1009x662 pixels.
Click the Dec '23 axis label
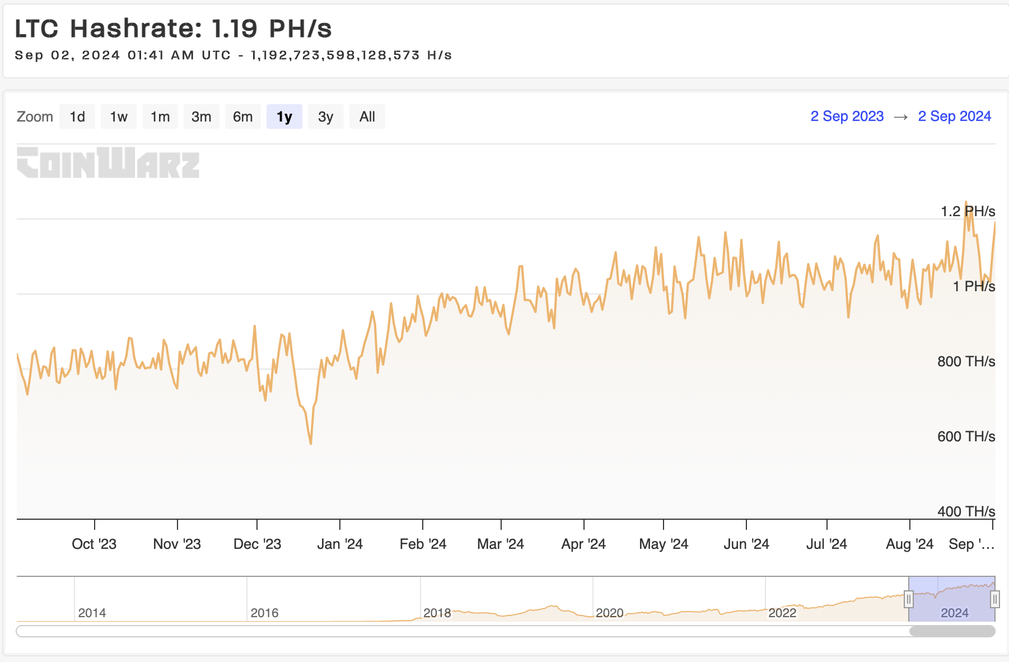257,544
